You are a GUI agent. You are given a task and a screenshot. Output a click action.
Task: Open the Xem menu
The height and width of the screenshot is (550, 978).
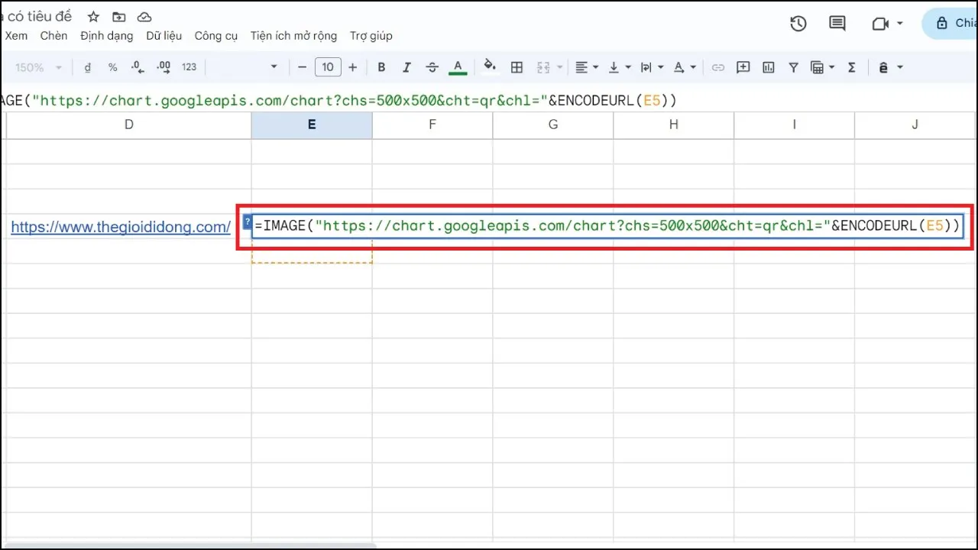(x=16, y=36)
